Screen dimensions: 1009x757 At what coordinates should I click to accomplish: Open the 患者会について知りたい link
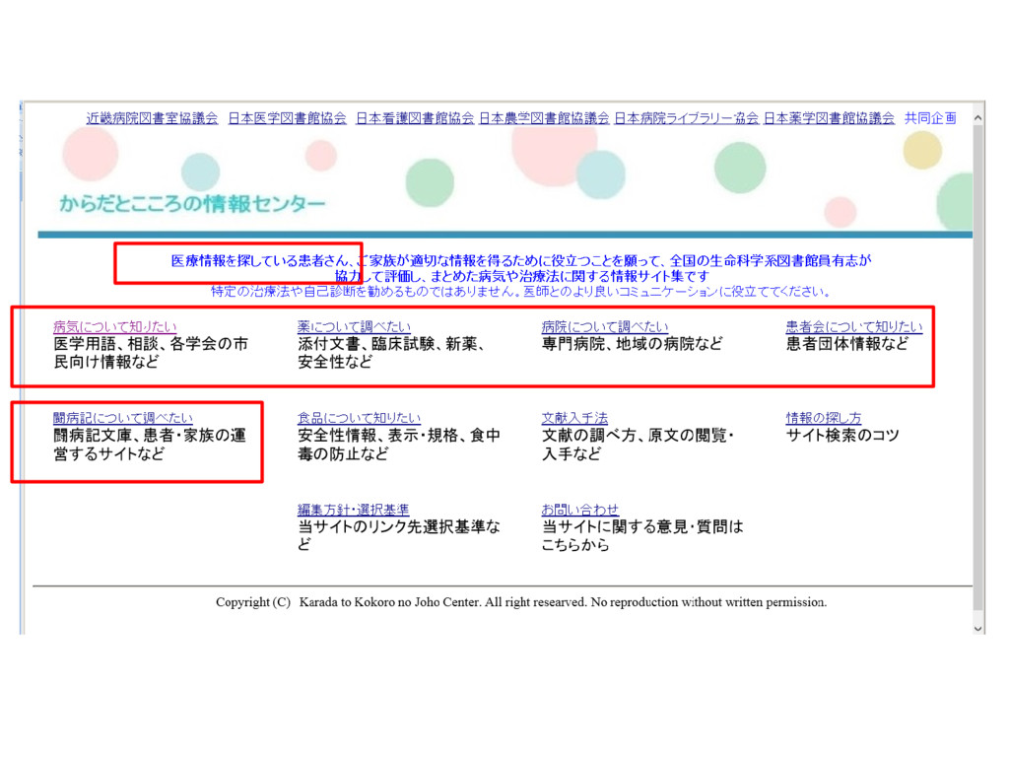pos(854,326)
